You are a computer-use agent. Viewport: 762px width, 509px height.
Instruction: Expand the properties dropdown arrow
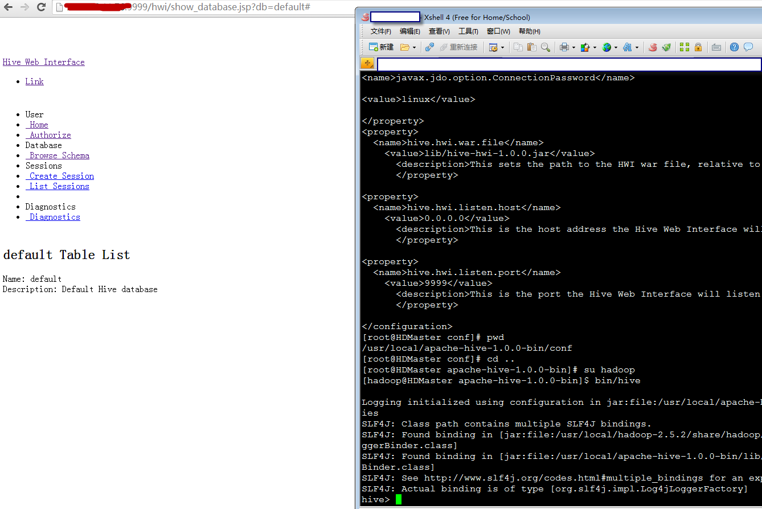tap(502, 47)
